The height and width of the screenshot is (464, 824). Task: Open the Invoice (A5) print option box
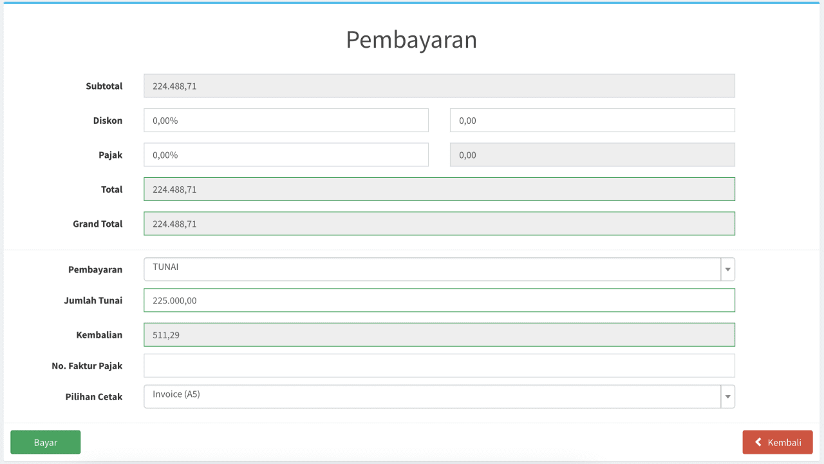coord(439,397)
